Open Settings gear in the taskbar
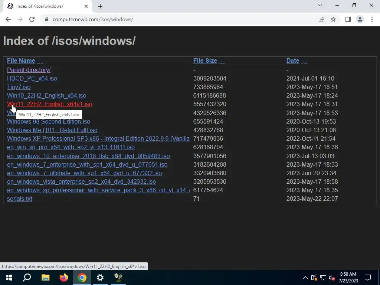Viewport: 380px width, 285px height. (100, 278)
